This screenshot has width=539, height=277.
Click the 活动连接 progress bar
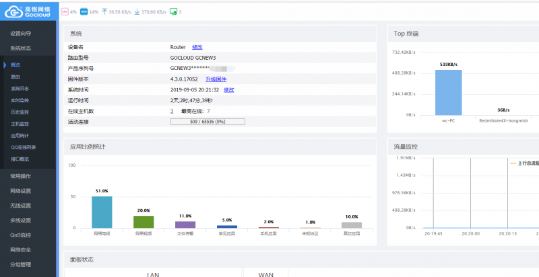[x=208, y=122]
